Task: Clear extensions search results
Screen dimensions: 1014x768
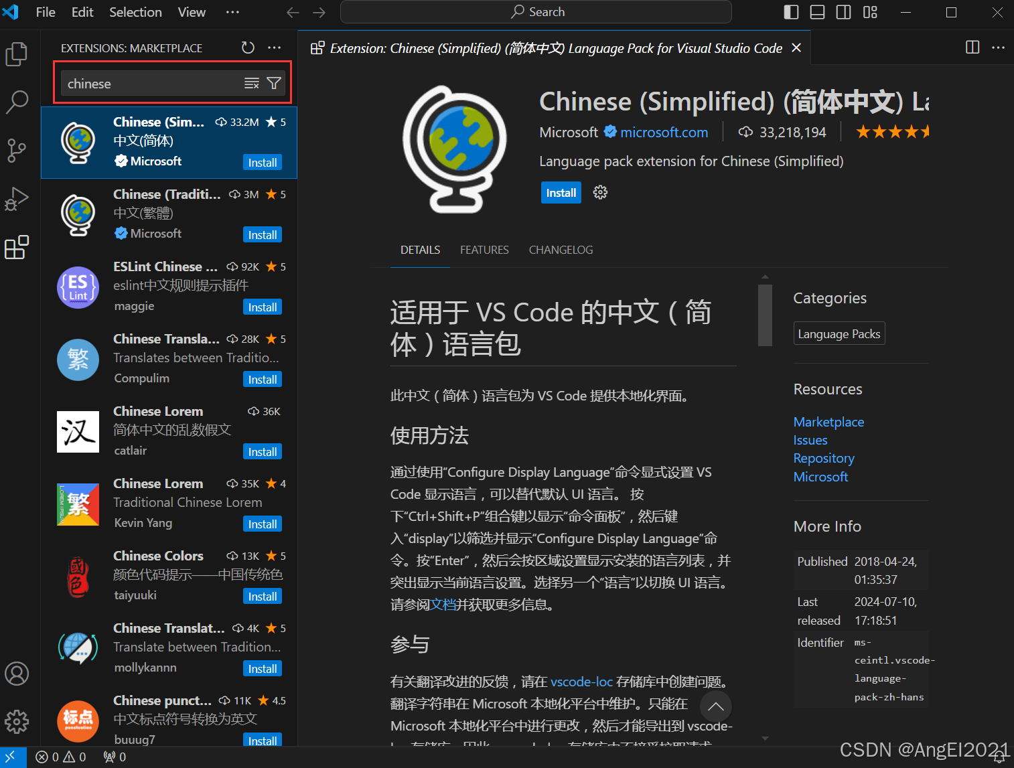Action: [x=251, y=83]
